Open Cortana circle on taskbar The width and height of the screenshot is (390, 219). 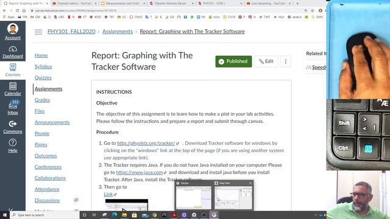84,215
